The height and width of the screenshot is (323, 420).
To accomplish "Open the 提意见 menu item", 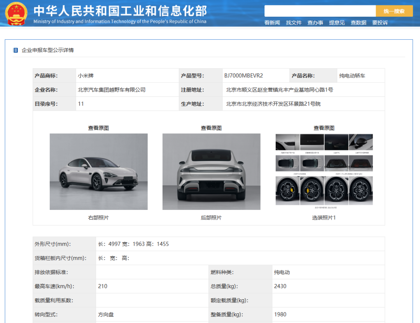I will click(337, 23).
